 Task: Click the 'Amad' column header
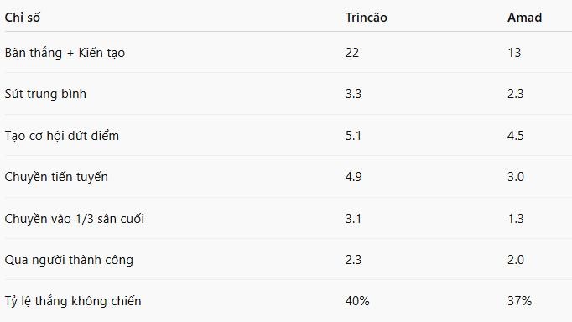pos(524,18)
